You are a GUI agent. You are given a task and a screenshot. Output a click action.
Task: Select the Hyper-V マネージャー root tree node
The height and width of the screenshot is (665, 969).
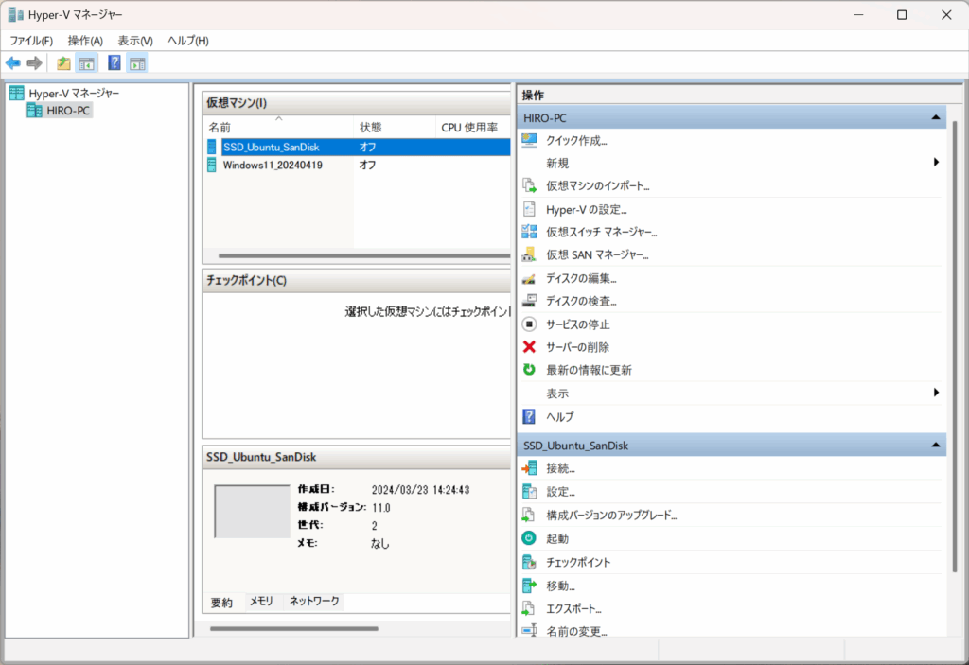coord(74,94)
